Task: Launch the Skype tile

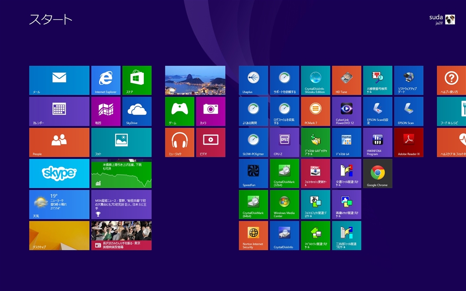Action: (x=59, y=173)
